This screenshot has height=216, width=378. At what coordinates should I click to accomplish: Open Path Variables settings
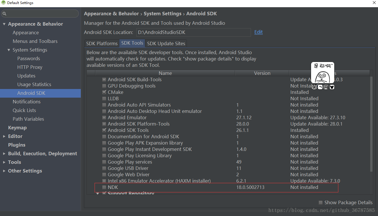[28, 119]
